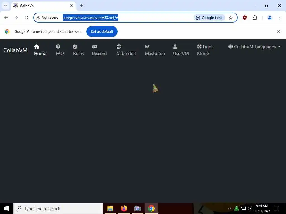Open the Extensions puzzle icon
286x214 pixels.
pyautogui.click(x=255, y=18)
